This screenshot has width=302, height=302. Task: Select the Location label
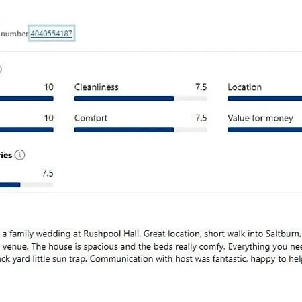245,87
